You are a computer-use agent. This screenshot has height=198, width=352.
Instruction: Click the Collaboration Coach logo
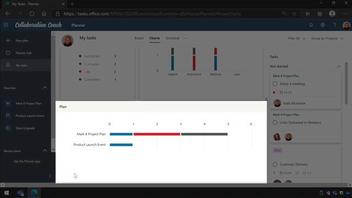pos(38,25)
